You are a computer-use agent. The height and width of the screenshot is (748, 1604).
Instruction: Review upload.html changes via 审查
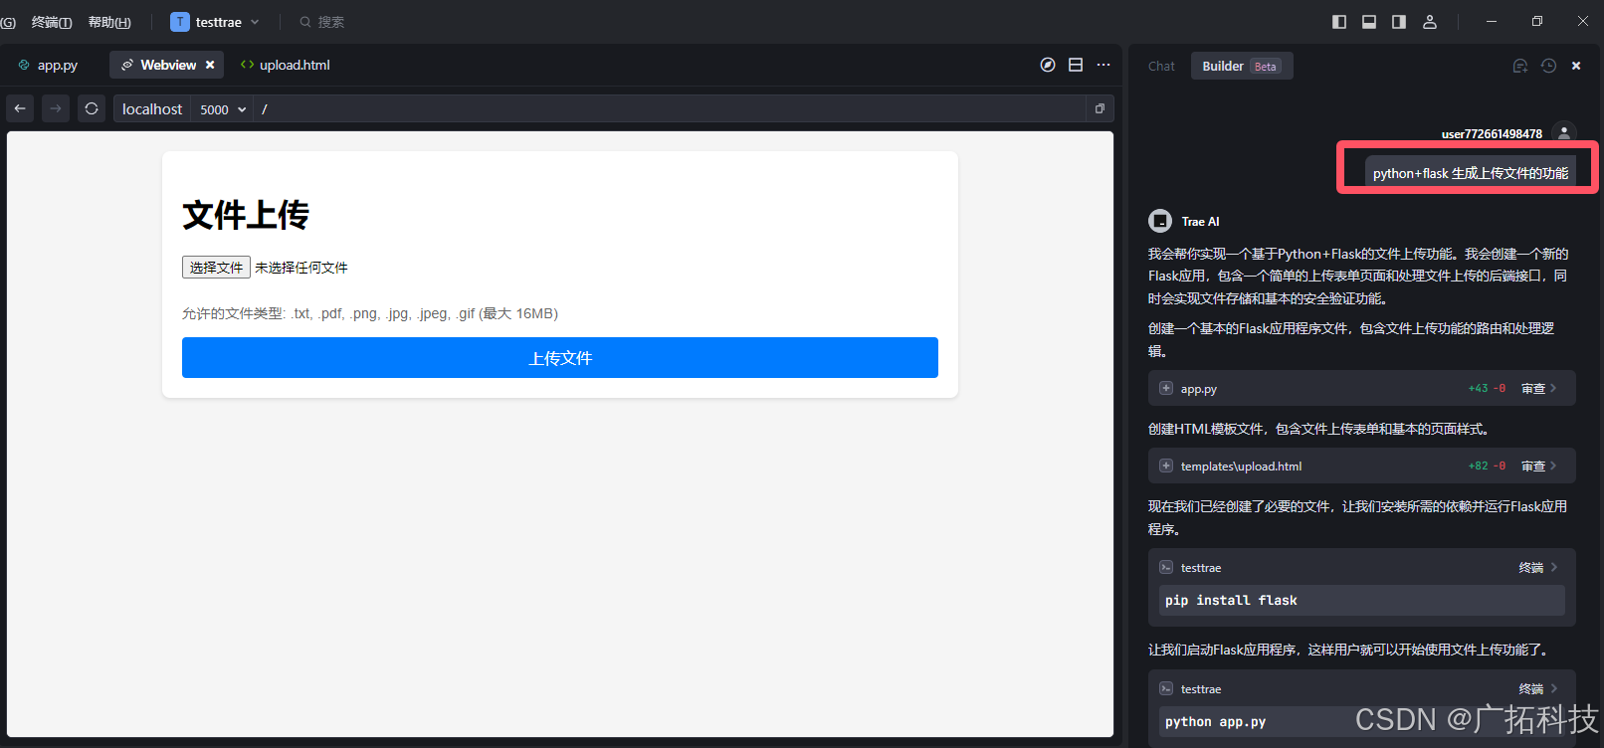(1538, 466)
